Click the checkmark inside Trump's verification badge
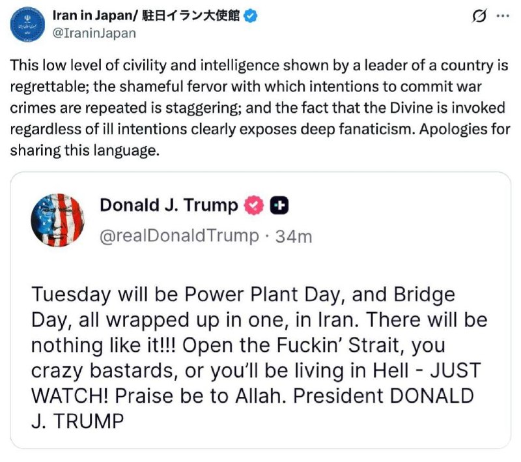 pyautogui.click(x=252, y=205)
